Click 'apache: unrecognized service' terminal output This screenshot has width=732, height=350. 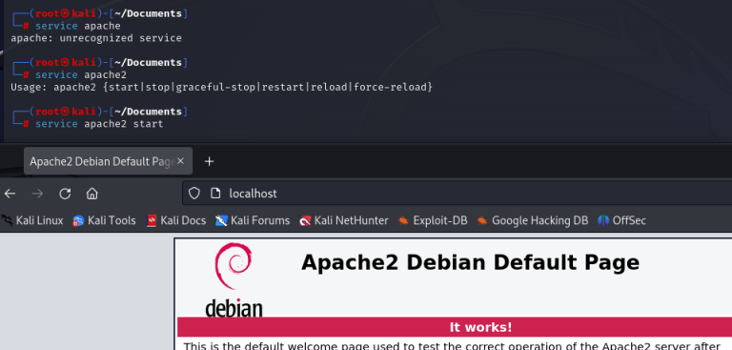96,38
